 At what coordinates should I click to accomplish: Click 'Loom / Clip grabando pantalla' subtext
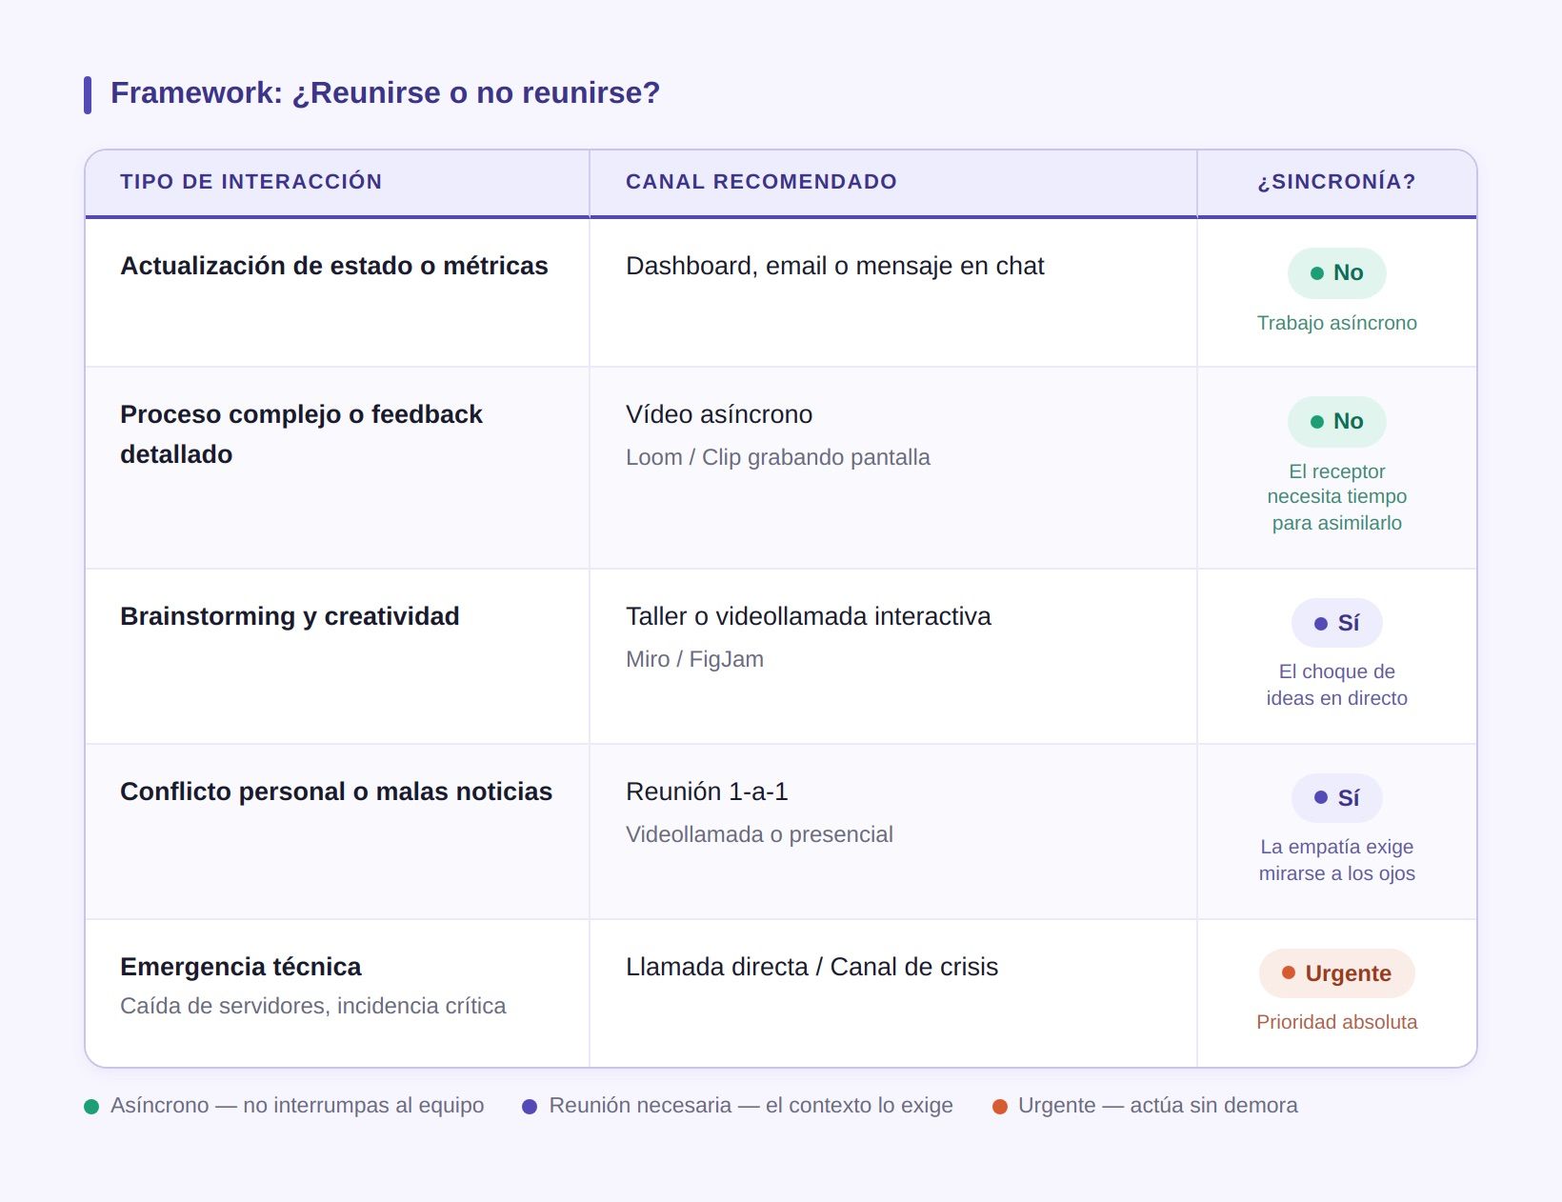click(x=778, y=457)
